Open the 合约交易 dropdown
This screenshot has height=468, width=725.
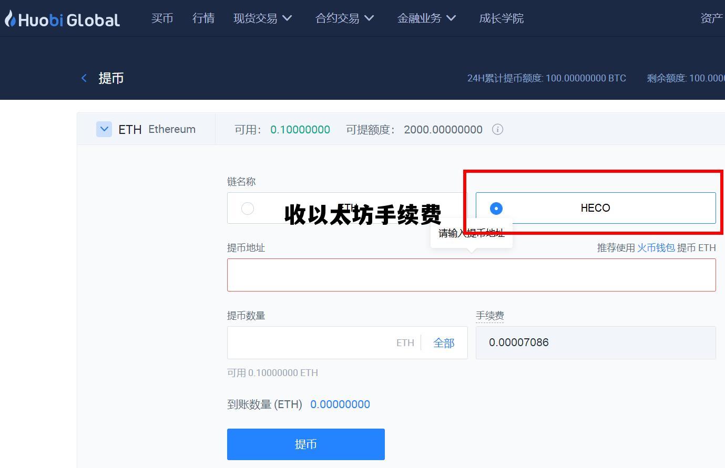tap(344, 18)
